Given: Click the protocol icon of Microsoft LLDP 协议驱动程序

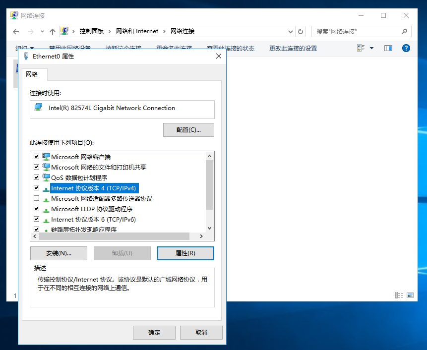Looking at the screenshot, I should 46,210.
